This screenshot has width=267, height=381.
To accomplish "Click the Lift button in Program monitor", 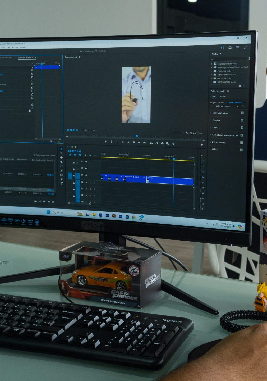I will pyautogui.click(x=151, y=143).
